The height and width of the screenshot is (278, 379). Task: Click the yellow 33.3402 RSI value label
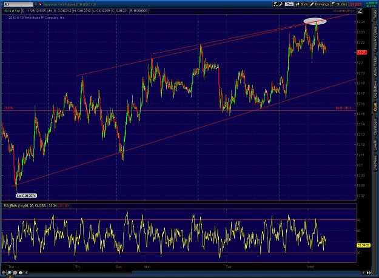click(363, 245)
